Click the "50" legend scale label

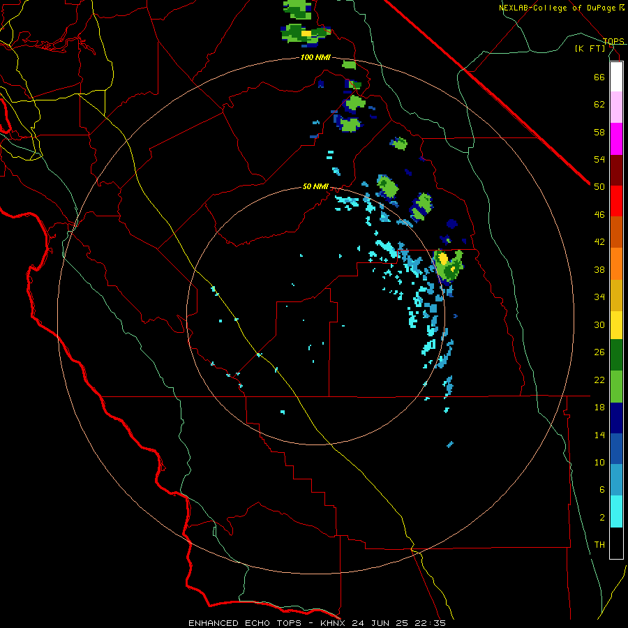[x=599, y=187]
